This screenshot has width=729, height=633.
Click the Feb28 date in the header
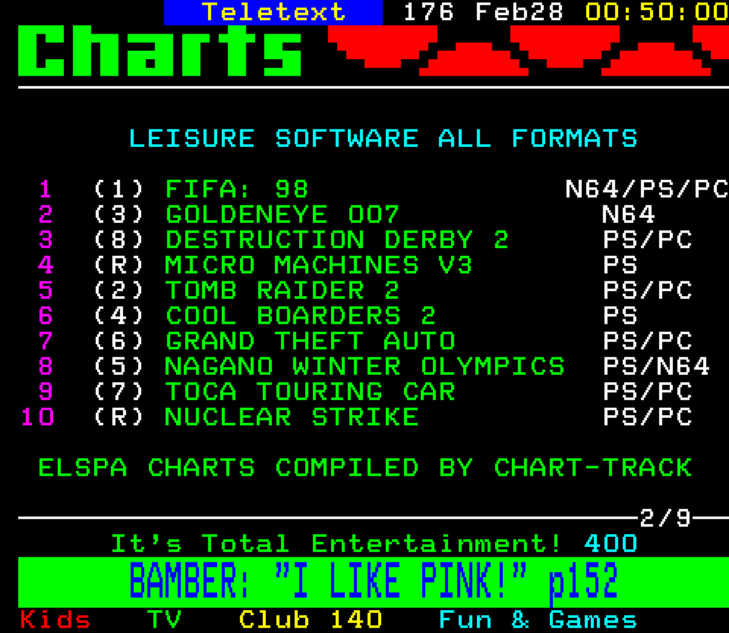(519, 12)
